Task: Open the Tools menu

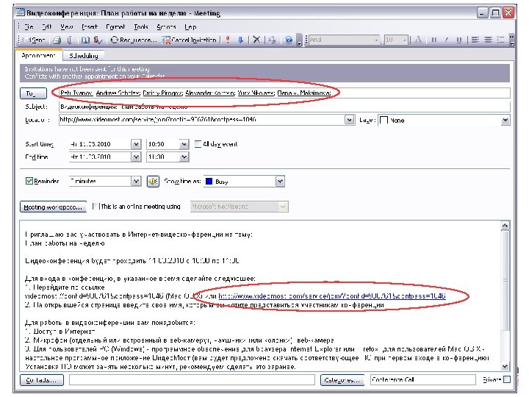Action: click(141, 26)
